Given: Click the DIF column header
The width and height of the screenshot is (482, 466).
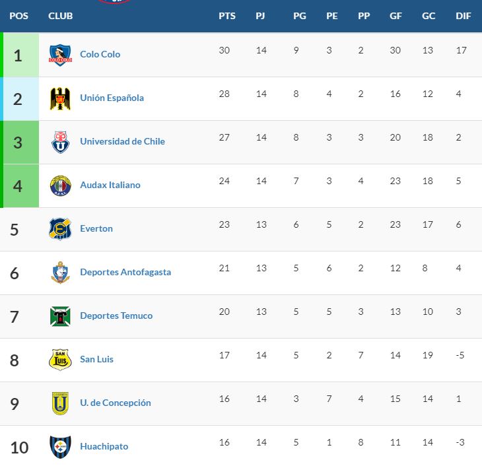Looking at the screenshot, I should [x=464, y=16].
